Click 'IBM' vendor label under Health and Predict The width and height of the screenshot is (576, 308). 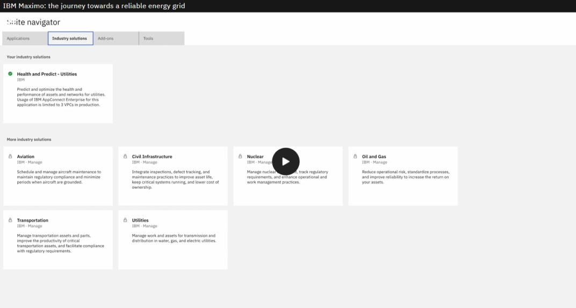20,79
